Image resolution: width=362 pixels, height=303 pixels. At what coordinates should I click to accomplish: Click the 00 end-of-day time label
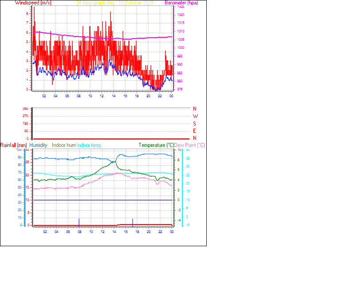click(x=170, y=95)
